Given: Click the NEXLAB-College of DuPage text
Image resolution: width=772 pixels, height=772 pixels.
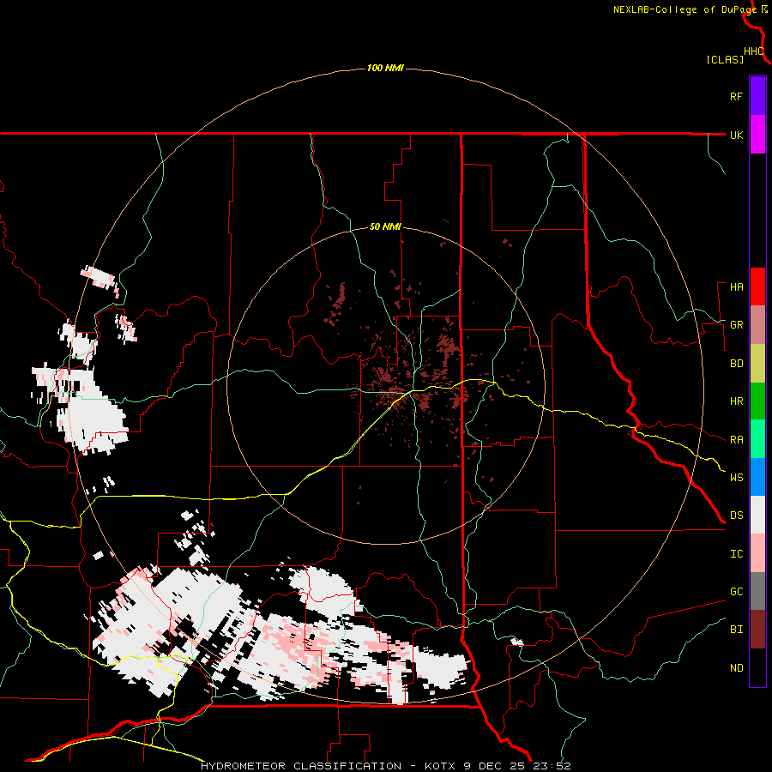Looking at the screenshot, I should [685, 9].
